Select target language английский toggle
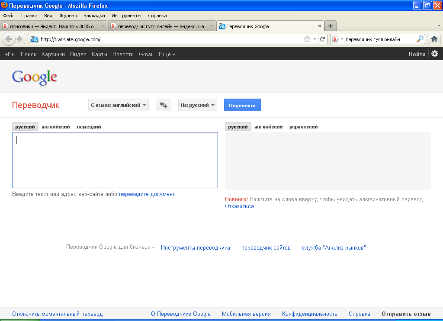 pos(268,127)
